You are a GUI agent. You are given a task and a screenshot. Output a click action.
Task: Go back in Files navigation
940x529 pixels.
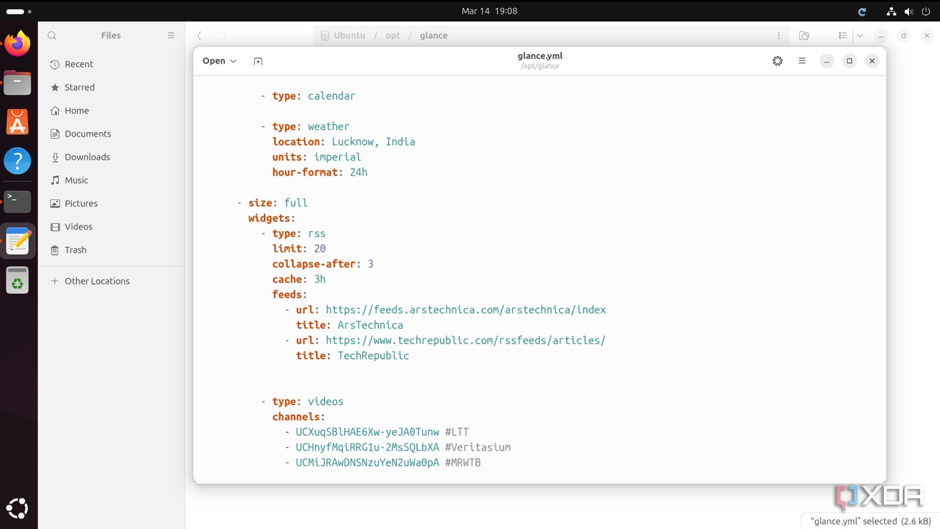pos(199,35)
